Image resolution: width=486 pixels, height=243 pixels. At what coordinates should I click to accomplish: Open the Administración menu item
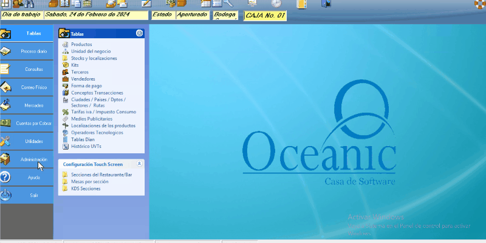click(x=33, y=159)
